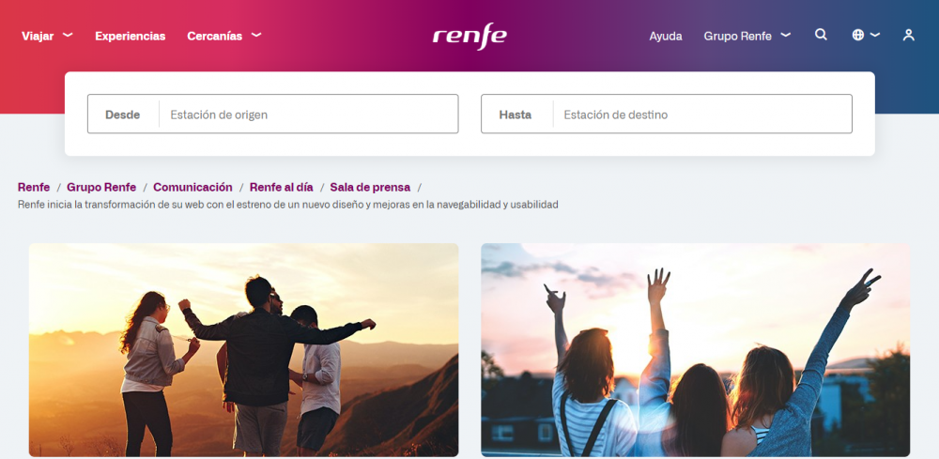Open the user account icon
939x459 pixels.
click(908, 36)
